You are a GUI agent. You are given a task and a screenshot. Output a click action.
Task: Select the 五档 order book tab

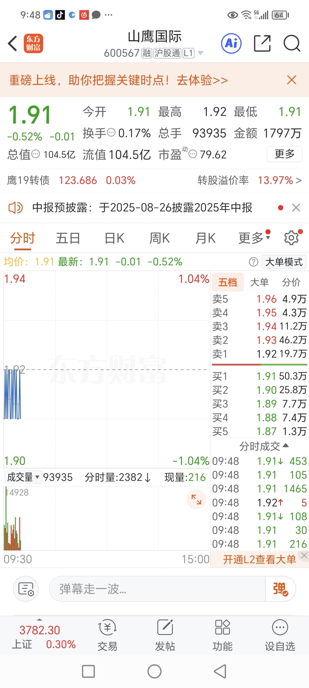(228, 282)
